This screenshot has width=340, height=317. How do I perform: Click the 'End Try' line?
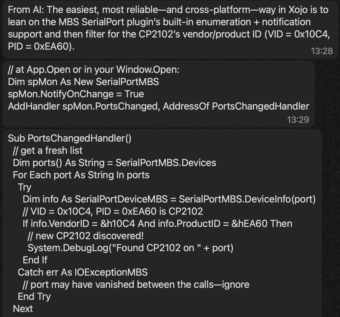point(34,296)
